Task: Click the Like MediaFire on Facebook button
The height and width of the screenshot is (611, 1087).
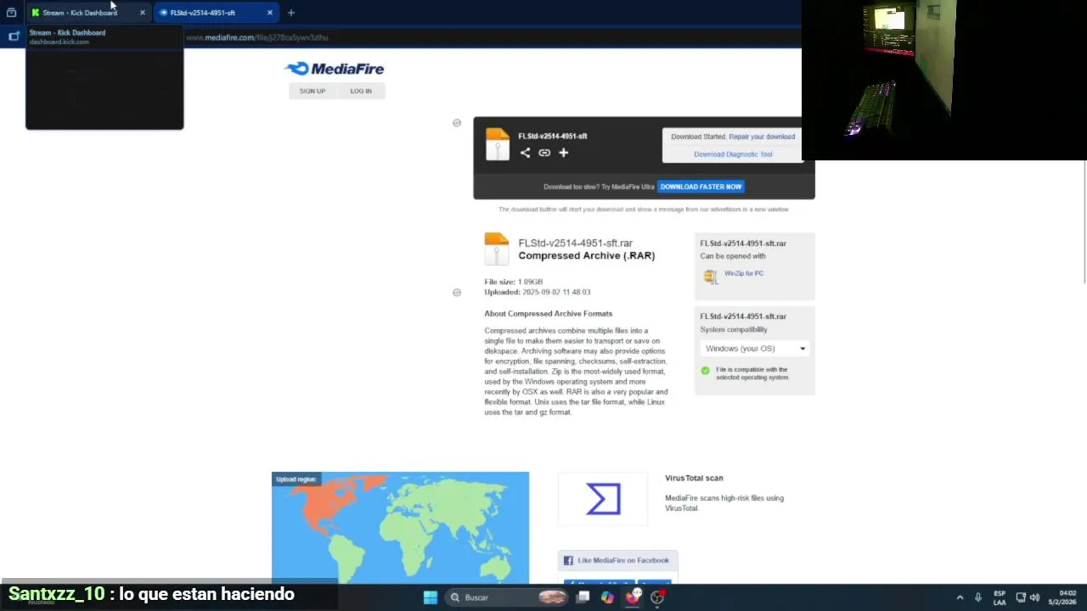Action: coord(617,560)
